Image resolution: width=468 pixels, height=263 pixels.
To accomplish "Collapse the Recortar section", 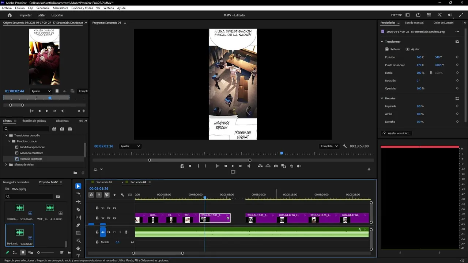I will coord(382,98).
